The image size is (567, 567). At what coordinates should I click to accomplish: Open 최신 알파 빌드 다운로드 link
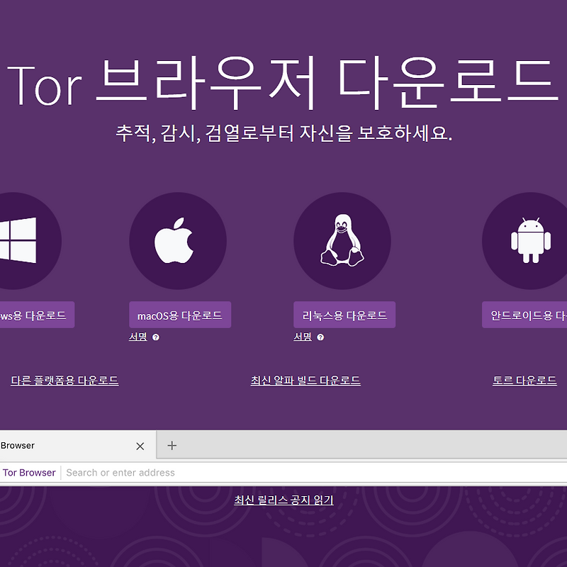click(x=305, y=381)
